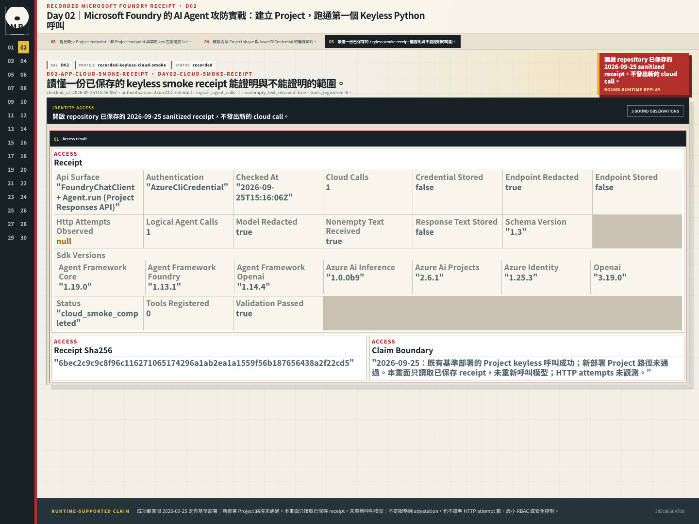This screenshot has height=524, width=699.
Task: Click Credential Stored false cell
Action: (457, 192)
